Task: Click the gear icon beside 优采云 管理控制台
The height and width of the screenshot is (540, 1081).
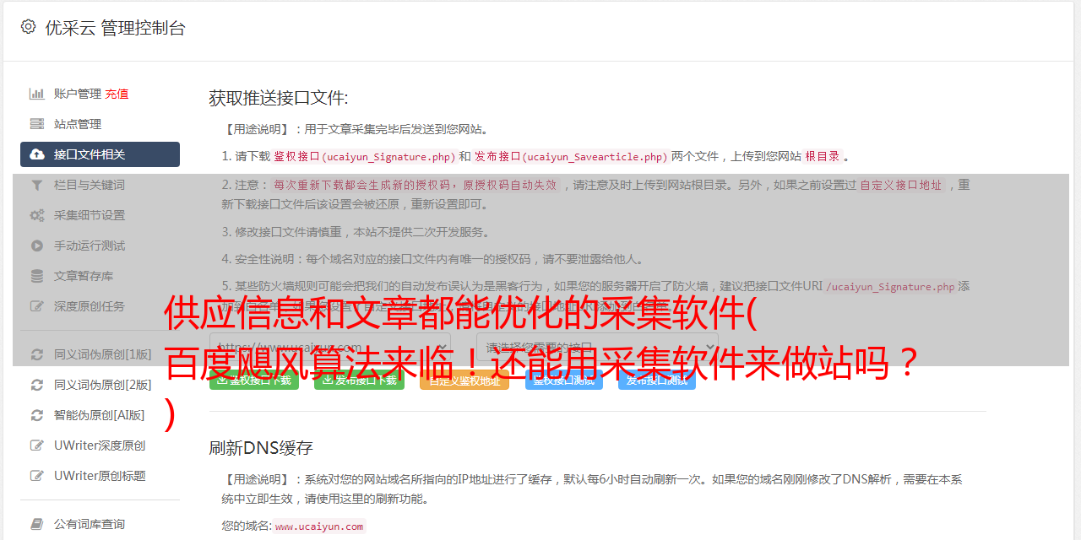Action: pos(28,27)
